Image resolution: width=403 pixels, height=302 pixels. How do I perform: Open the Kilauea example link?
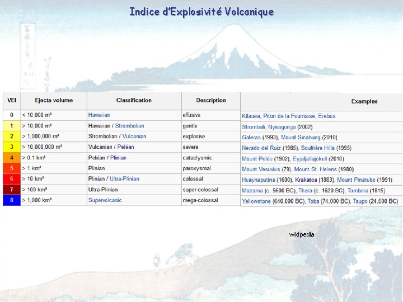pos(251,116)
